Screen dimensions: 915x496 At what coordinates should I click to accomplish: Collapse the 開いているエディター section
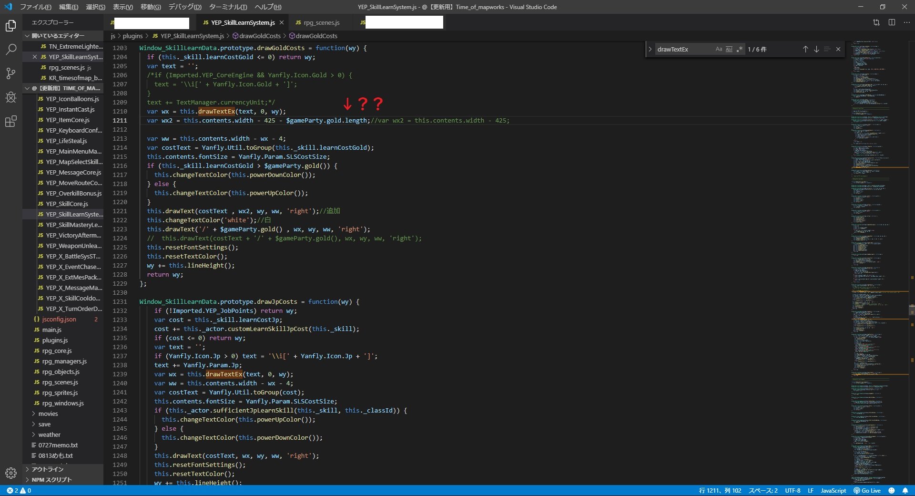(x=63, y=36)
